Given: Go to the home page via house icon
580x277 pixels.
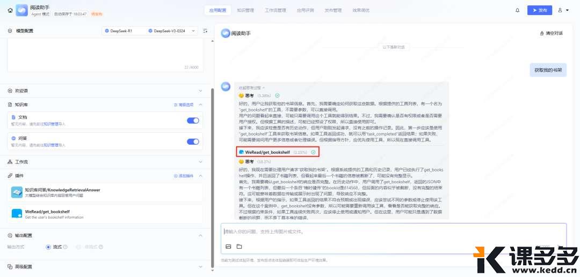Looking at the screenshot, I should (x=10, y=10).
